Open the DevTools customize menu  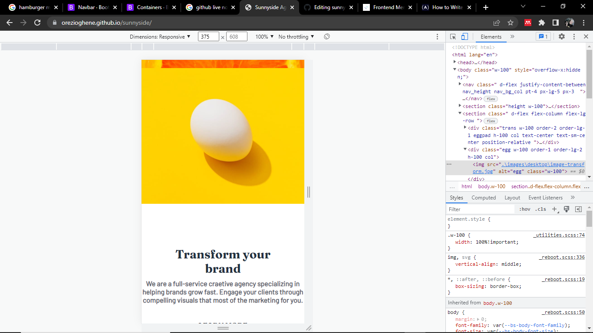(574, 37)
